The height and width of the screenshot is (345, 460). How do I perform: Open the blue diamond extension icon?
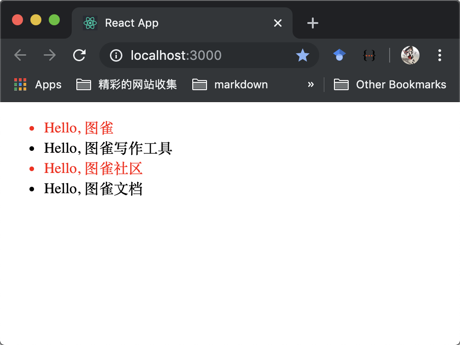click(x=339, y=55)
